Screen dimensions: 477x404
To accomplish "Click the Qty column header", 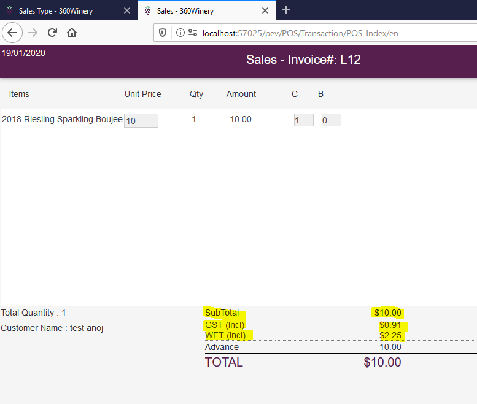I will 196,95.
